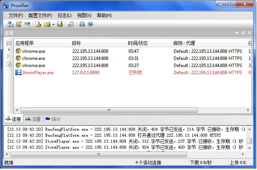Click the small arrow in connection sidebar
This screenshot has height=170, width=257.
(x=9, y=49)
